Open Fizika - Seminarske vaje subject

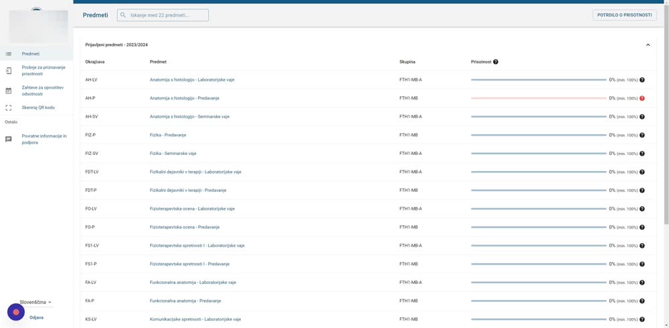(173, 154)
